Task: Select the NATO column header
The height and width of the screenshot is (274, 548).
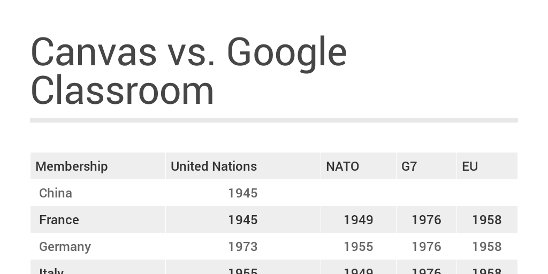Action: [x=342, y=166]
